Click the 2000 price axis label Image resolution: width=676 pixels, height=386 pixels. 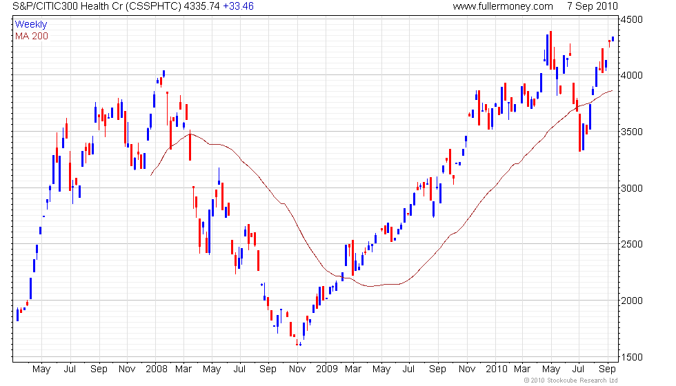point(632,301)
